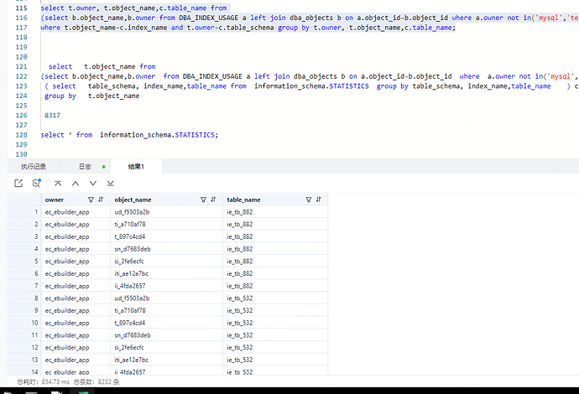Image resolution: width=579 pixels, height=394 pixels.
Task: Click the total count 8232 status text
Action: [x=96, y=381]
